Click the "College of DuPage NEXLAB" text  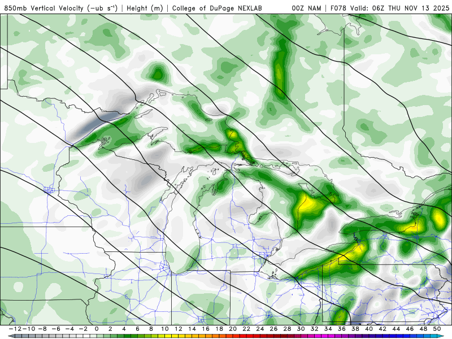(x=217, y=8)
